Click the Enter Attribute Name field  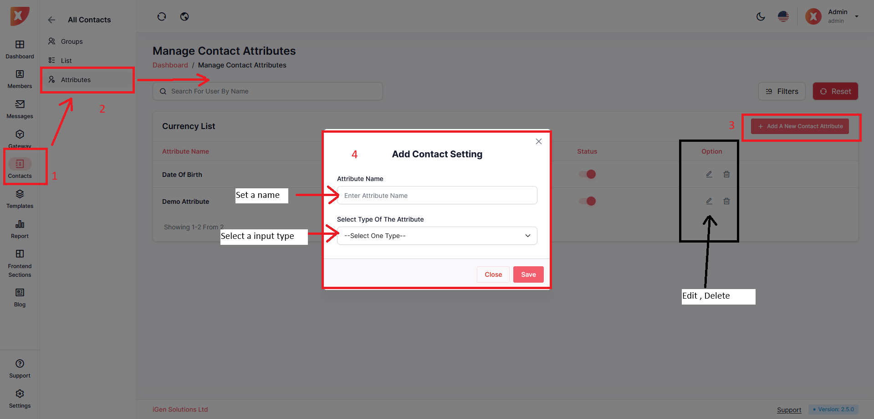437,196
